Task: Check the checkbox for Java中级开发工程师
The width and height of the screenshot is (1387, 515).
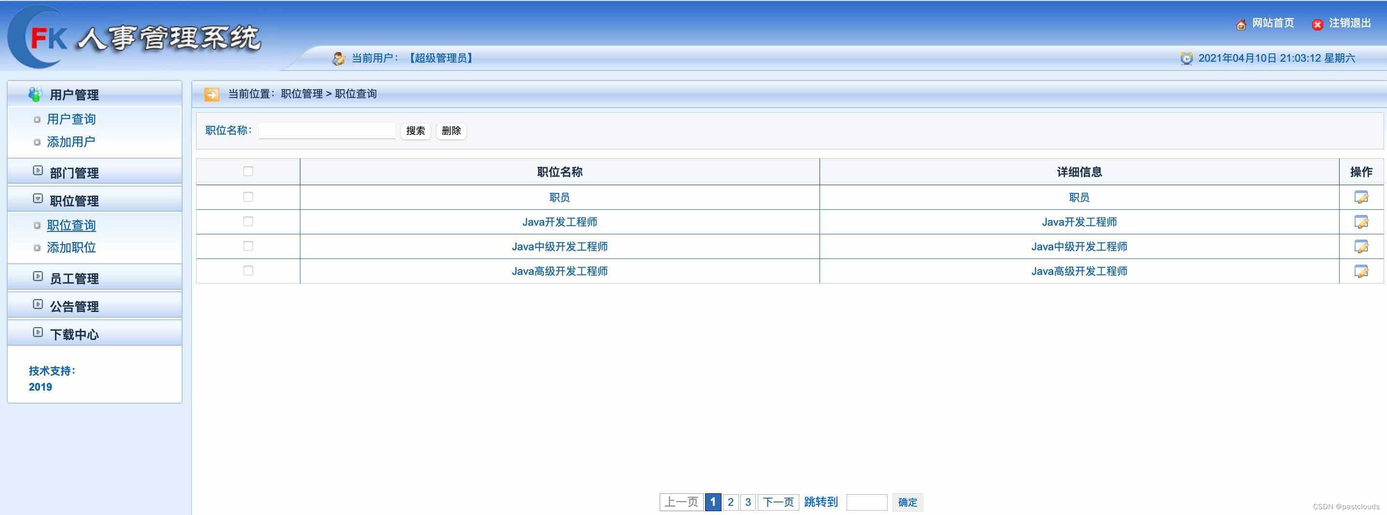Action: tap(248, 245)
